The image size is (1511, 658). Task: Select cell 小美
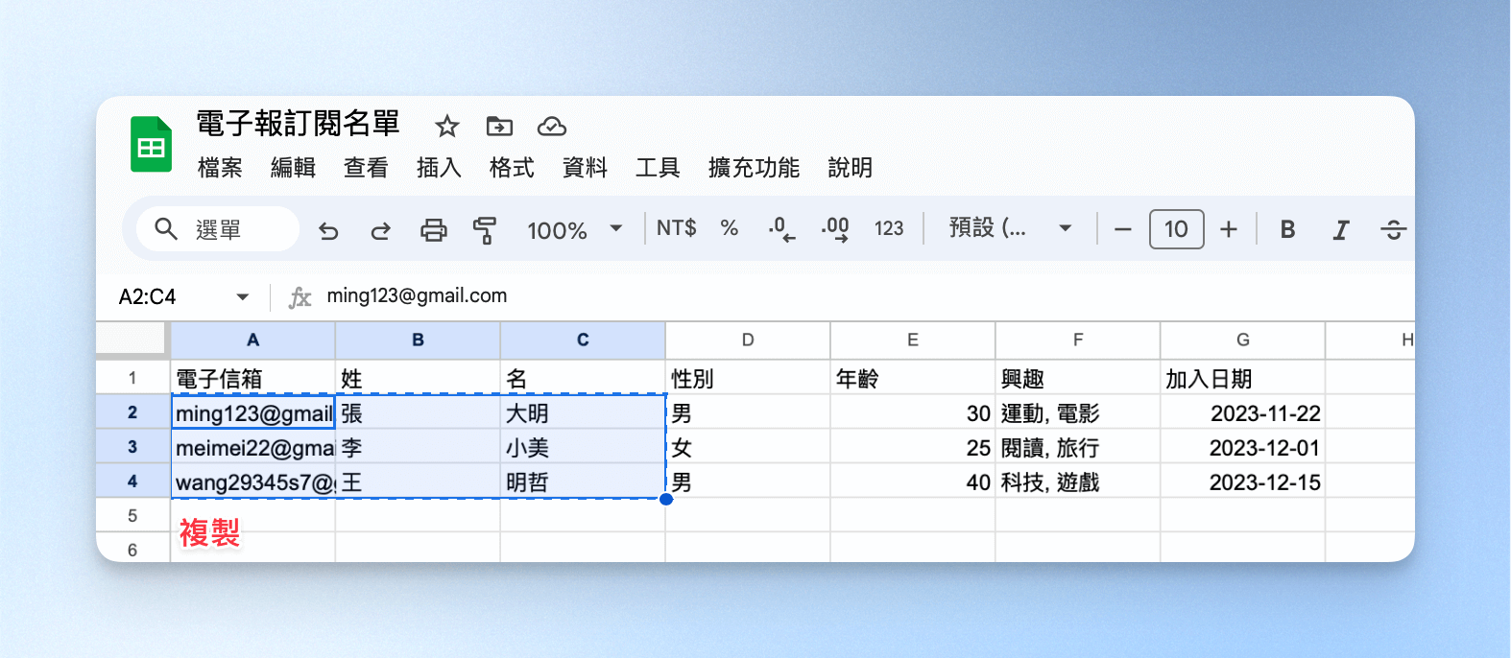click(x=583, y=447)
